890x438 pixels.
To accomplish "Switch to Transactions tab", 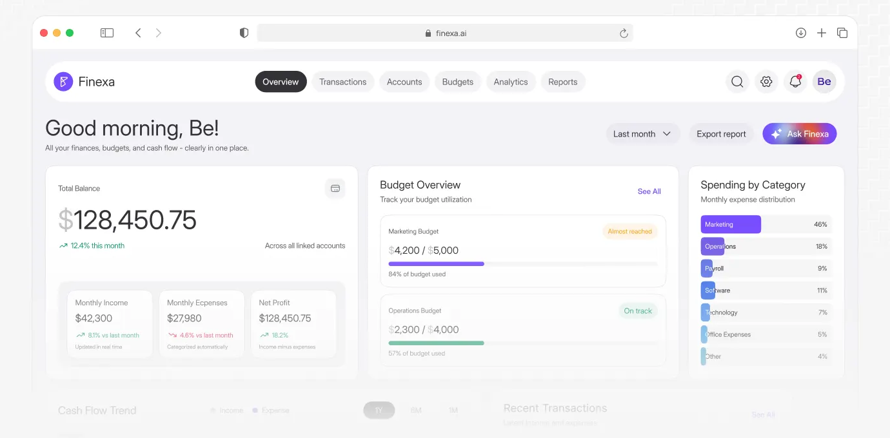I will coord(343,82).
